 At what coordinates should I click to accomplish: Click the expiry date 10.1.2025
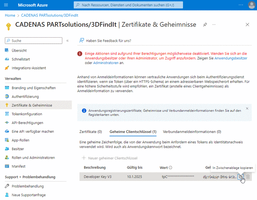coord(135,177)
